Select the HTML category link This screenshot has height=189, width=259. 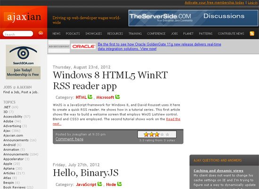(x=81, y=97)
